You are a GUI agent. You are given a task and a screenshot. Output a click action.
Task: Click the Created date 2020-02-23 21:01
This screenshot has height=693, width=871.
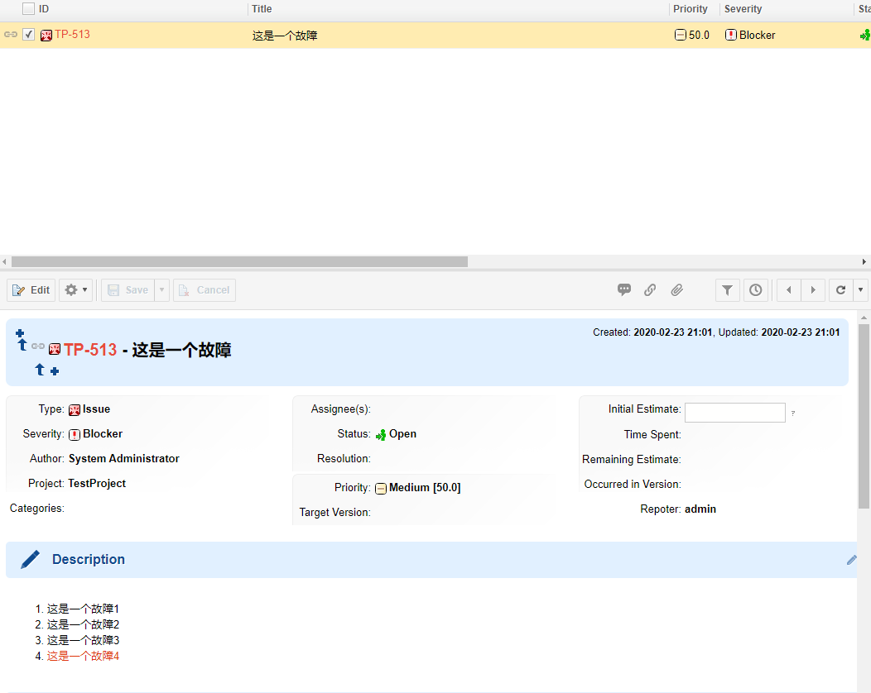(x=672, y=332)
